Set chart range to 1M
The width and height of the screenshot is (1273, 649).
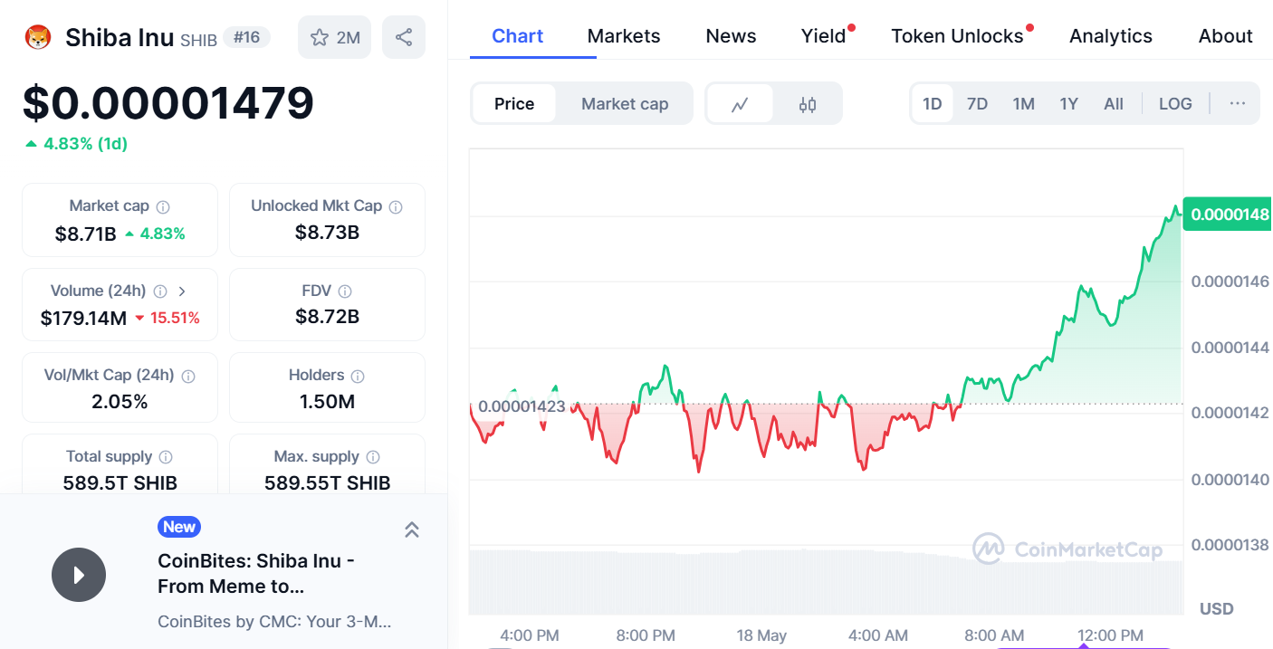tap(1023, 104)
